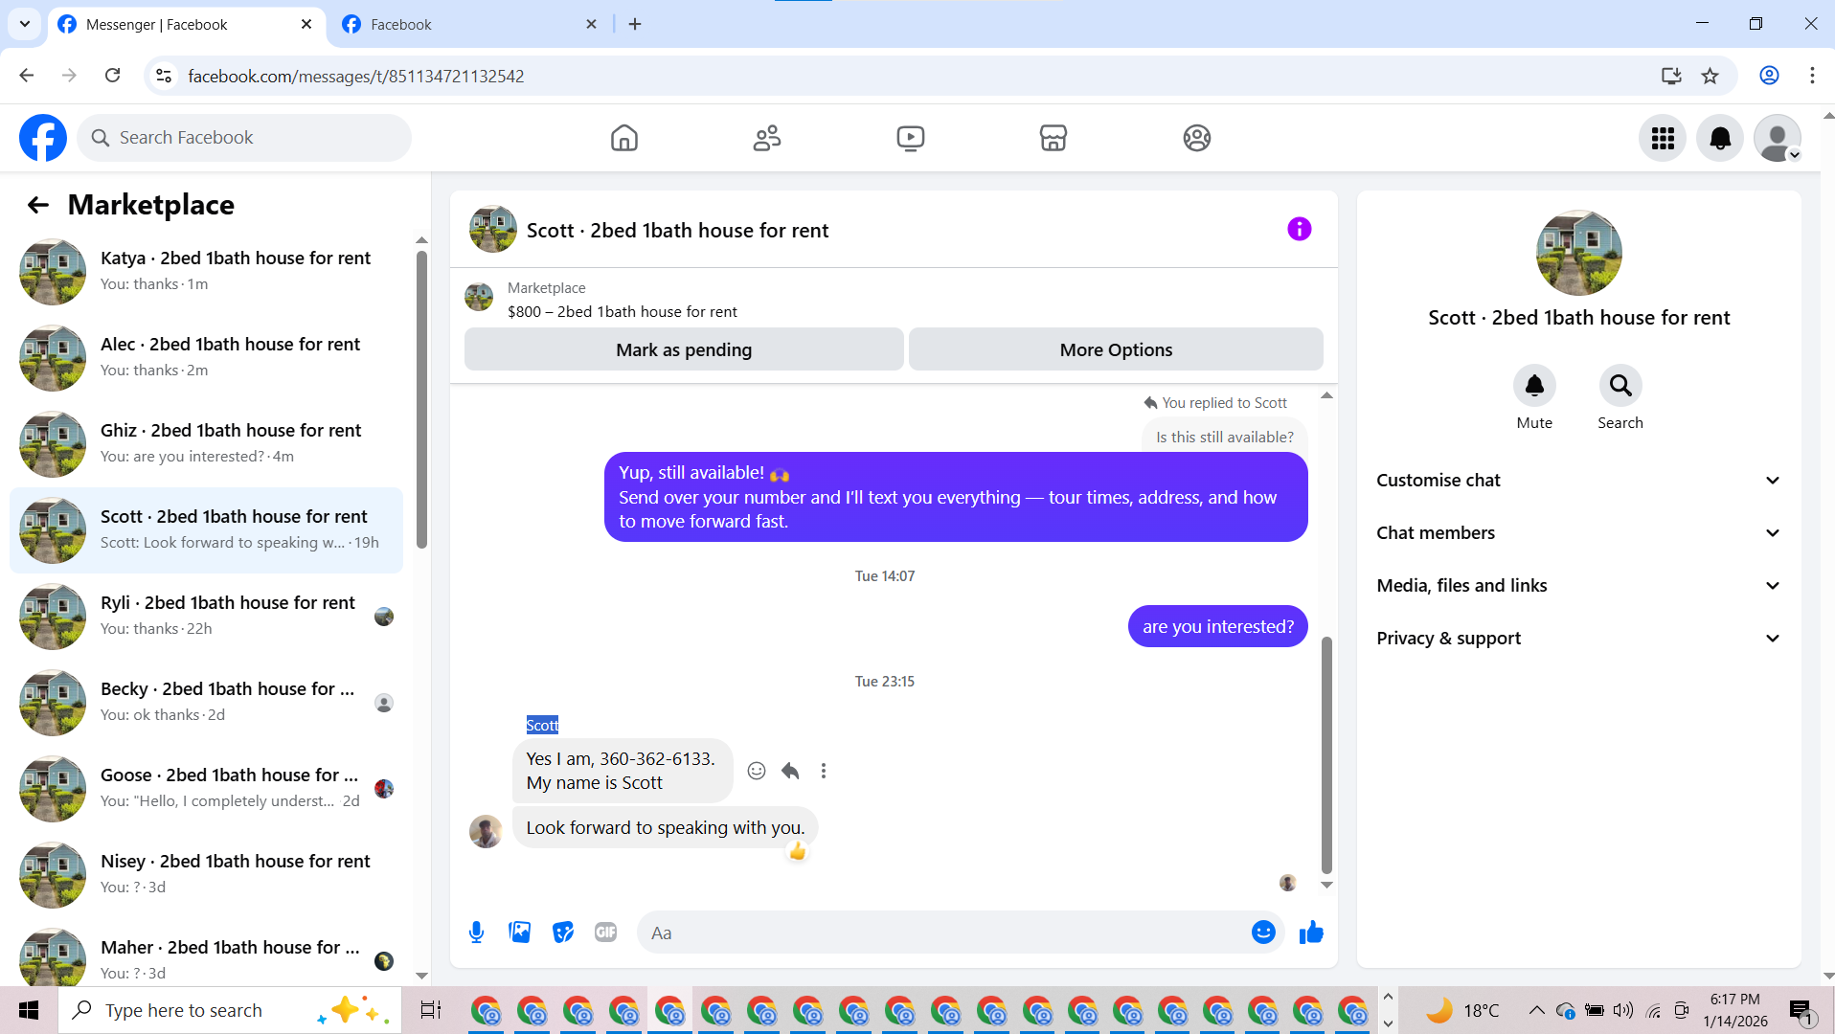Viewport: 1835px width, 1034px height.
Task: Open the Groups icon in top navigation
Action: tap(1196, 138)
